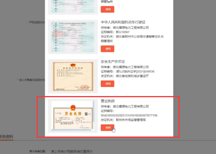Select the 中华人民共和国机动车行驶证 title

coord(123,22)
